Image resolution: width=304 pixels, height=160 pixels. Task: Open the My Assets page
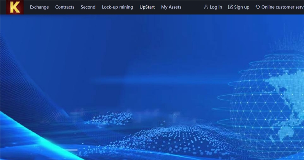pos(171,7)
